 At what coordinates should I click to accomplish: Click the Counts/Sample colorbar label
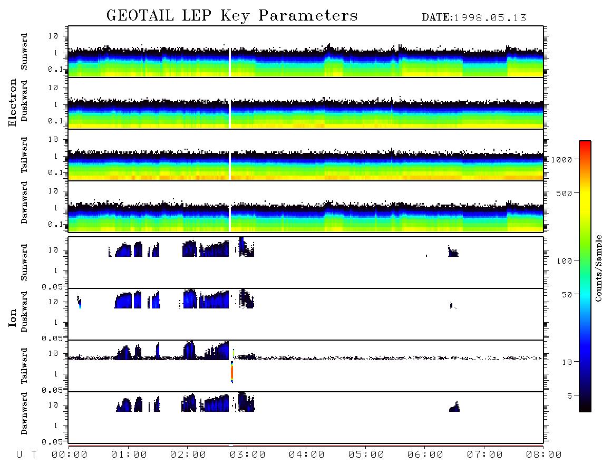point(598,268)
